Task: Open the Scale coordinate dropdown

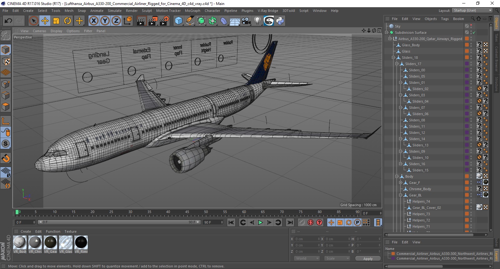Action: pos(337,258)
